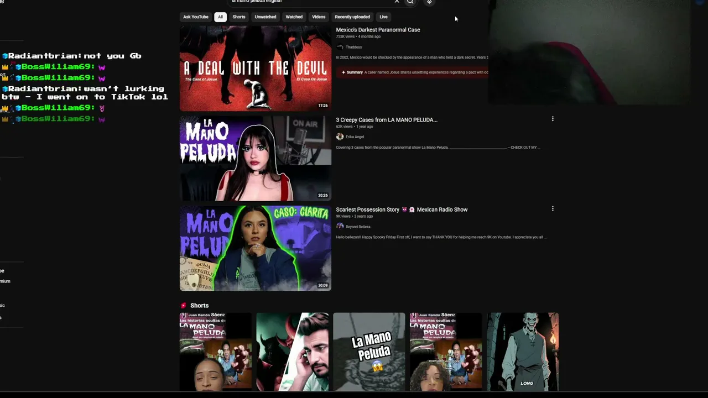Screen dimensions: 708x398
Task: Click the Covering 3 cases from the popular description
Action: (x=438, y=148)
